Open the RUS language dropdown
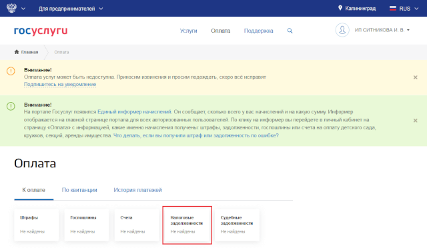The width and height of the screenshot is (427, 248). click(408, 9)
